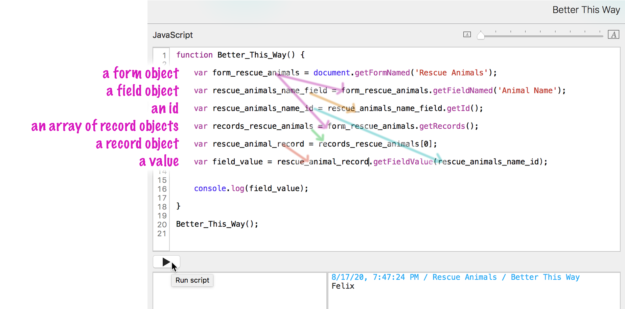The image size is (625, 309).
Task: Click line number 16 in the gutter
Action: click(x=162, y=189)
